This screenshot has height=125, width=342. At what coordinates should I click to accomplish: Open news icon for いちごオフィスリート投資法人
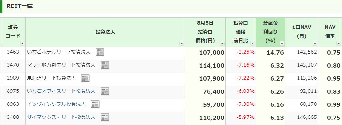tap(105, 91)
